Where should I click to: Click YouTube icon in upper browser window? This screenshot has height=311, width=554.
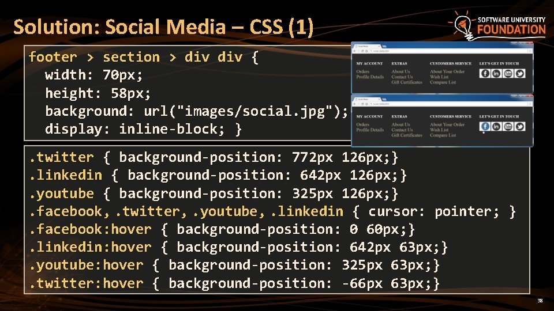coord(508,73)
